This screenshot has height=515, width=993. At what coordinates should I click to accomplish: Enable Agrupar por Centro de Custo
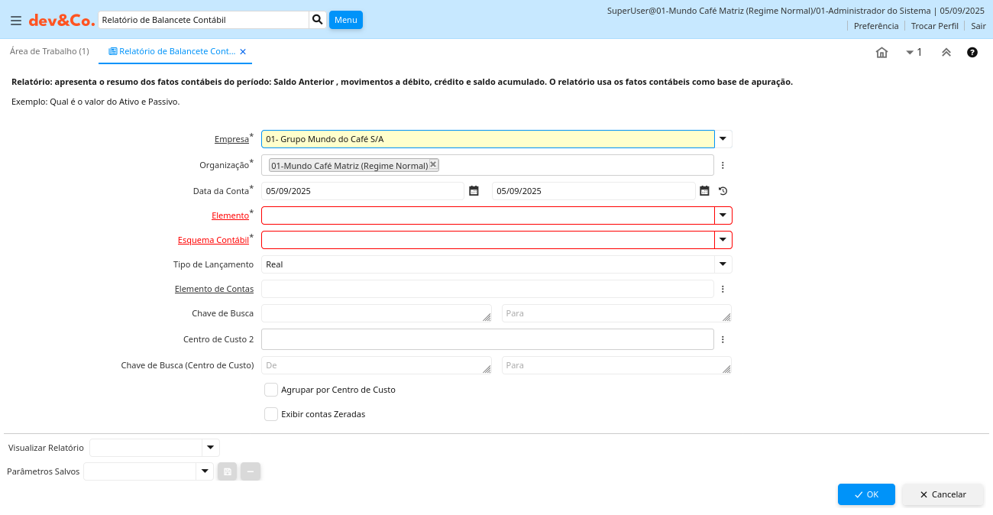click(x=271, y=390)
